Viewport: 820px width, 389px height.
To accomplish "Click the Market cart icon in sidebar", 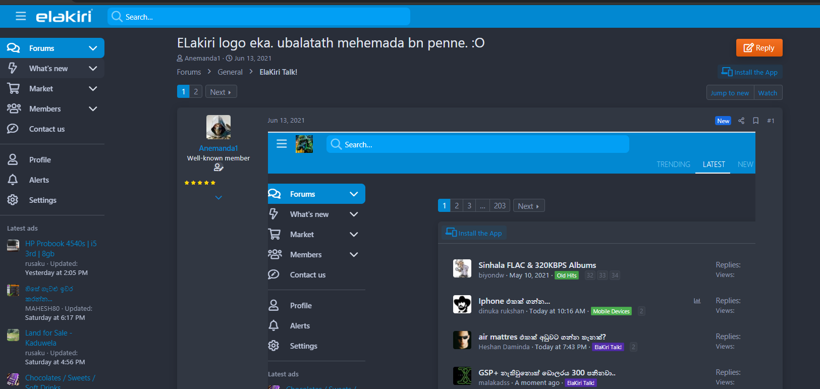I will tap(13, 88).
